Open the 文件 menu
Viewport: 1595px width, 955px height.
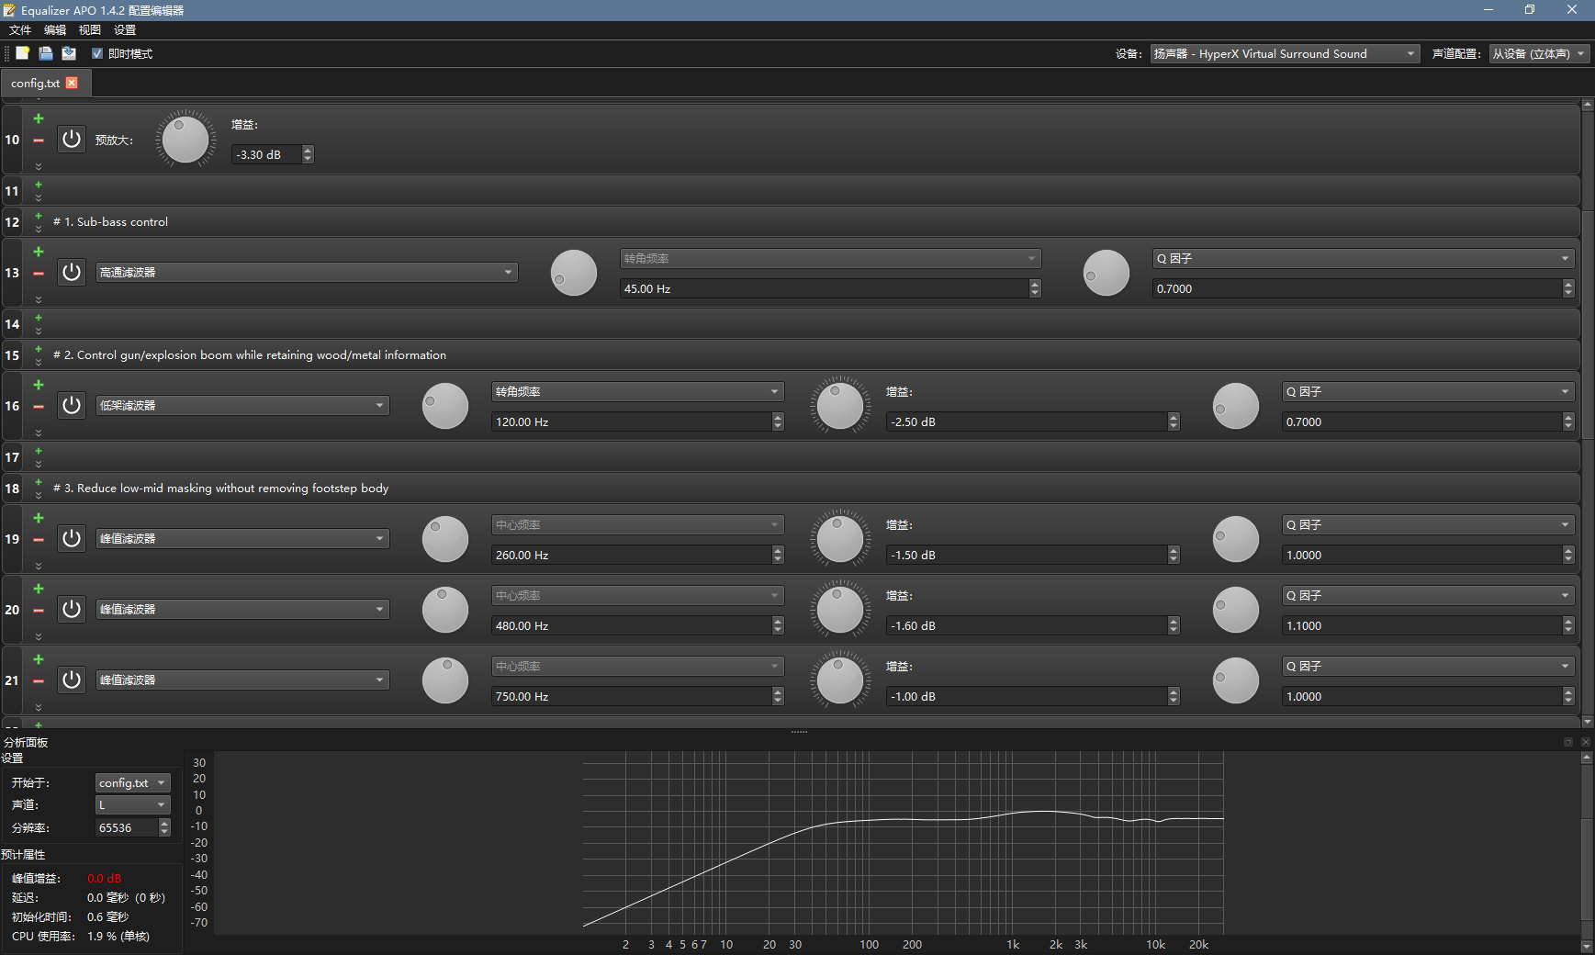20,30
